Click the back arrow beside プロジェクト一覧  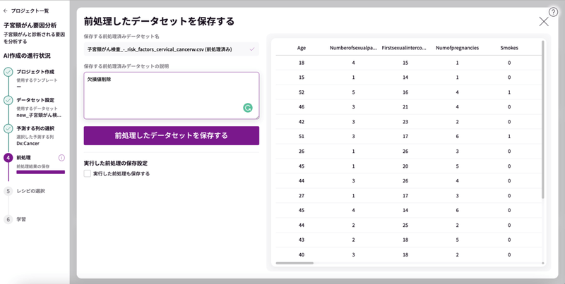click(6, 11)
